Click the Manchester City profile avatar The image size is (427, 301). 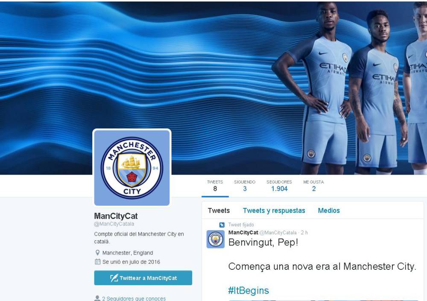click(x=132, y=167)
